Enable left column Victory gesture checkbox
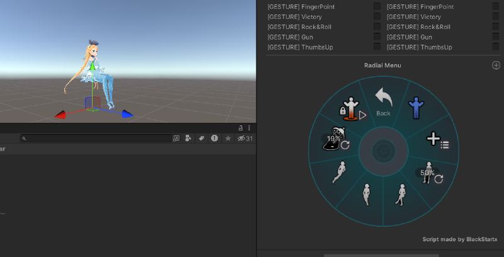Viewport: 504px width, 257px height. click(x=377, y=16)
